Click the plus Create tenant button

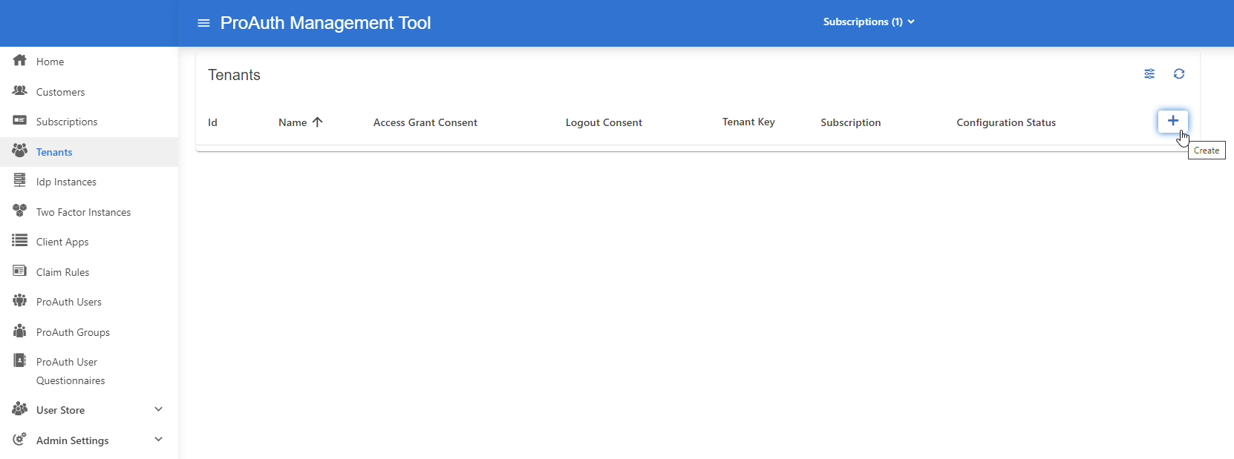[x=1173, y=121]
